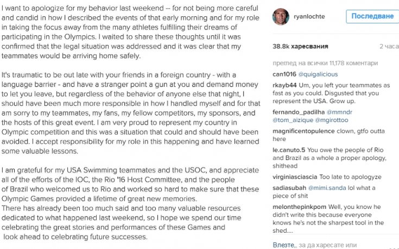Open the can1016 commenter profile
The image size is (399, 249).
[284, 74]
